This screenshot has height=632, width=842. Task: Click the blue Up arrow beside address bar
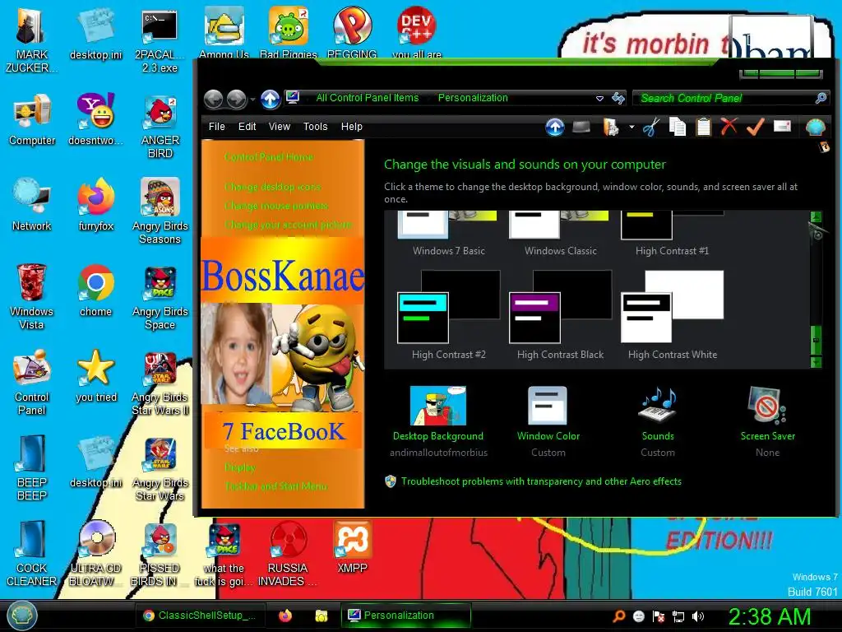[270, 99]
